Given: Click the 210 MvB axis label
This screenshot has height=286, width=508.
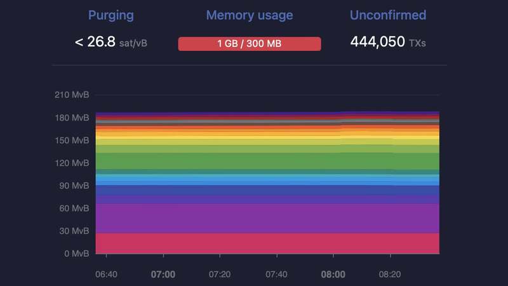Looking at the screenshot, I should 72,95.
